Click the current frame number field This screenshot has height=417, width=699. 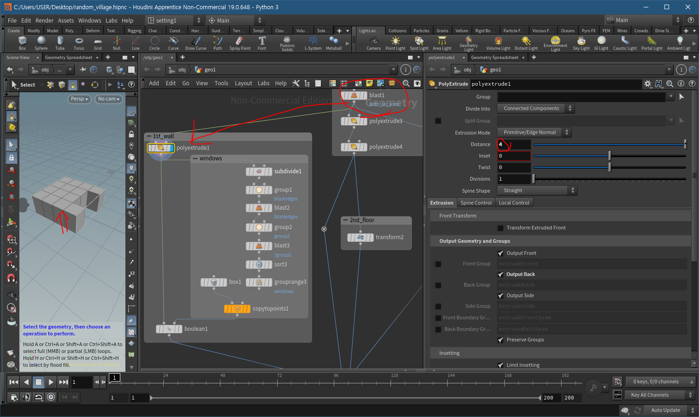tap(82, 382)
